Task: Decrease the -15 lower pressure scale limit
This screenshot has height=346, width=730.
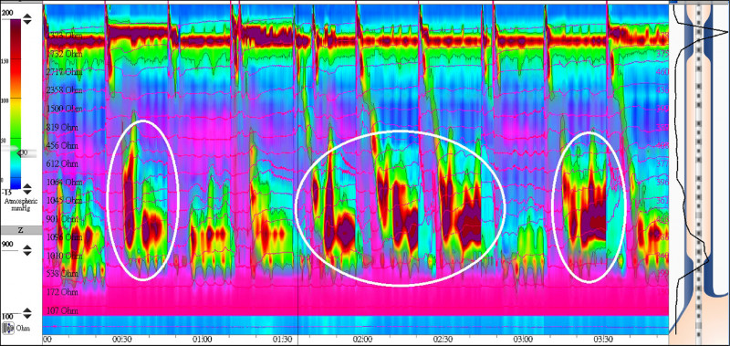Action: 27,192
